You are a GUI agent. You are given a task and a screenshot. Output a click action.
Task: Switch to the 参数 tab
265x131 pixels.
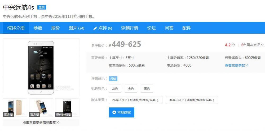click(x=38, y=28)
